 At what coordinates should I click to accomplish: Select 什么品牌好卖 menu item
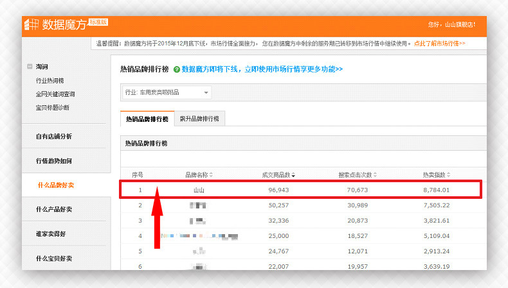[x=56, y=185]
